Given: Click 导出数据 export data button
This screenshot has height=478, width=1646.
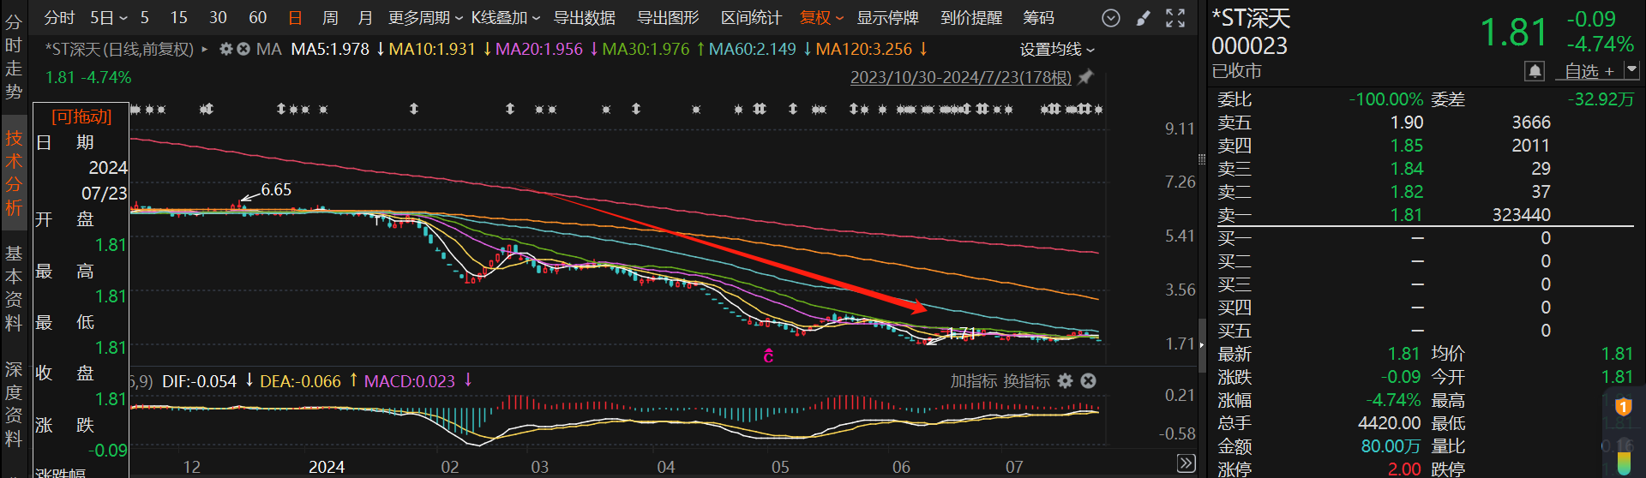Looking at the screenshot, I should tap(585, 18).
